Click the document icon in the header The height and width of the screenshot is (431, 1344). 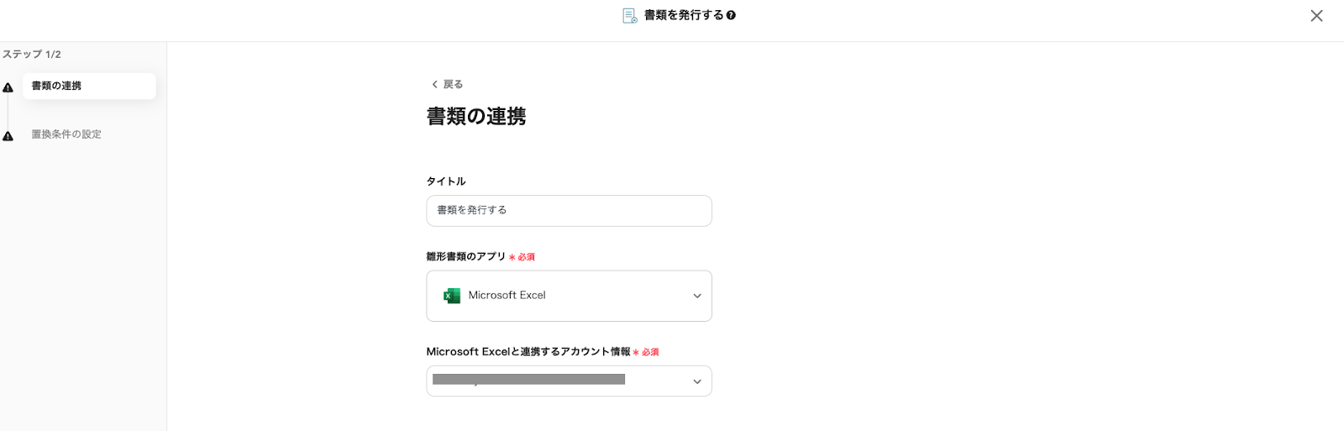(x=629, y=15)
